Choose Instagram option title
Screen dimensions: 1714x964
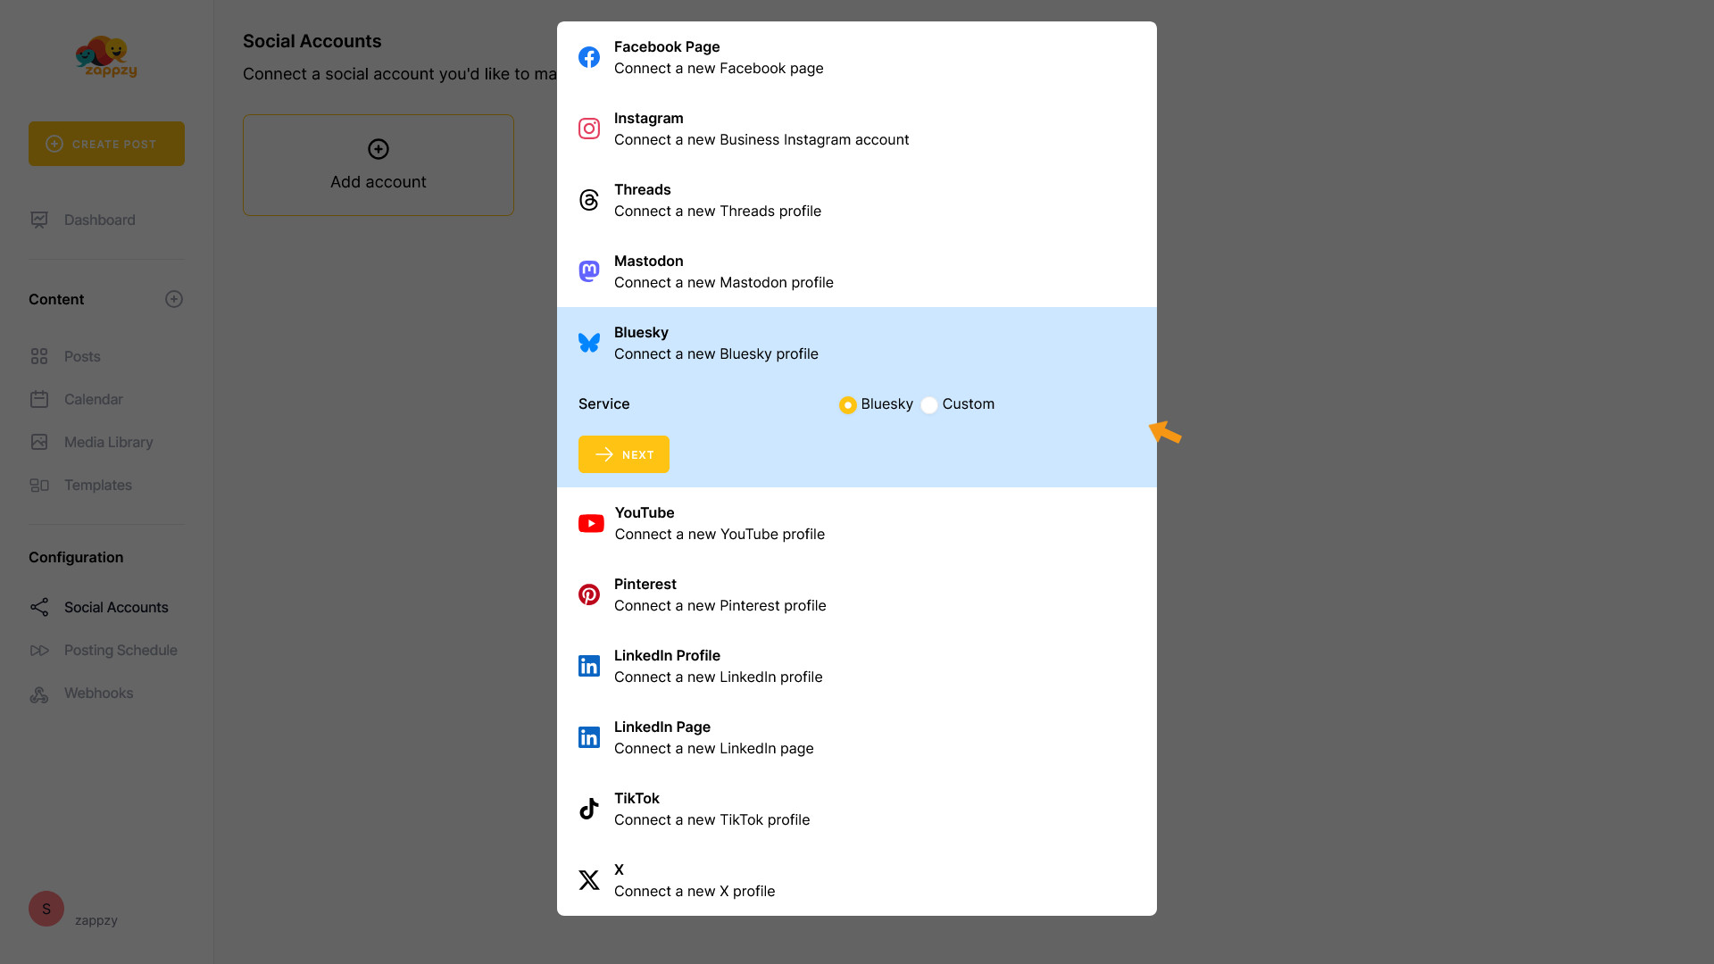(649, 118)
